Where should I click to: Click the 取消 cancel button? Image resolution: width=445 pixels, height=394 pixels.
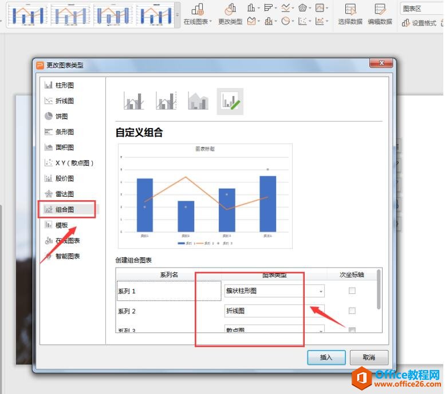pos(369,357)
